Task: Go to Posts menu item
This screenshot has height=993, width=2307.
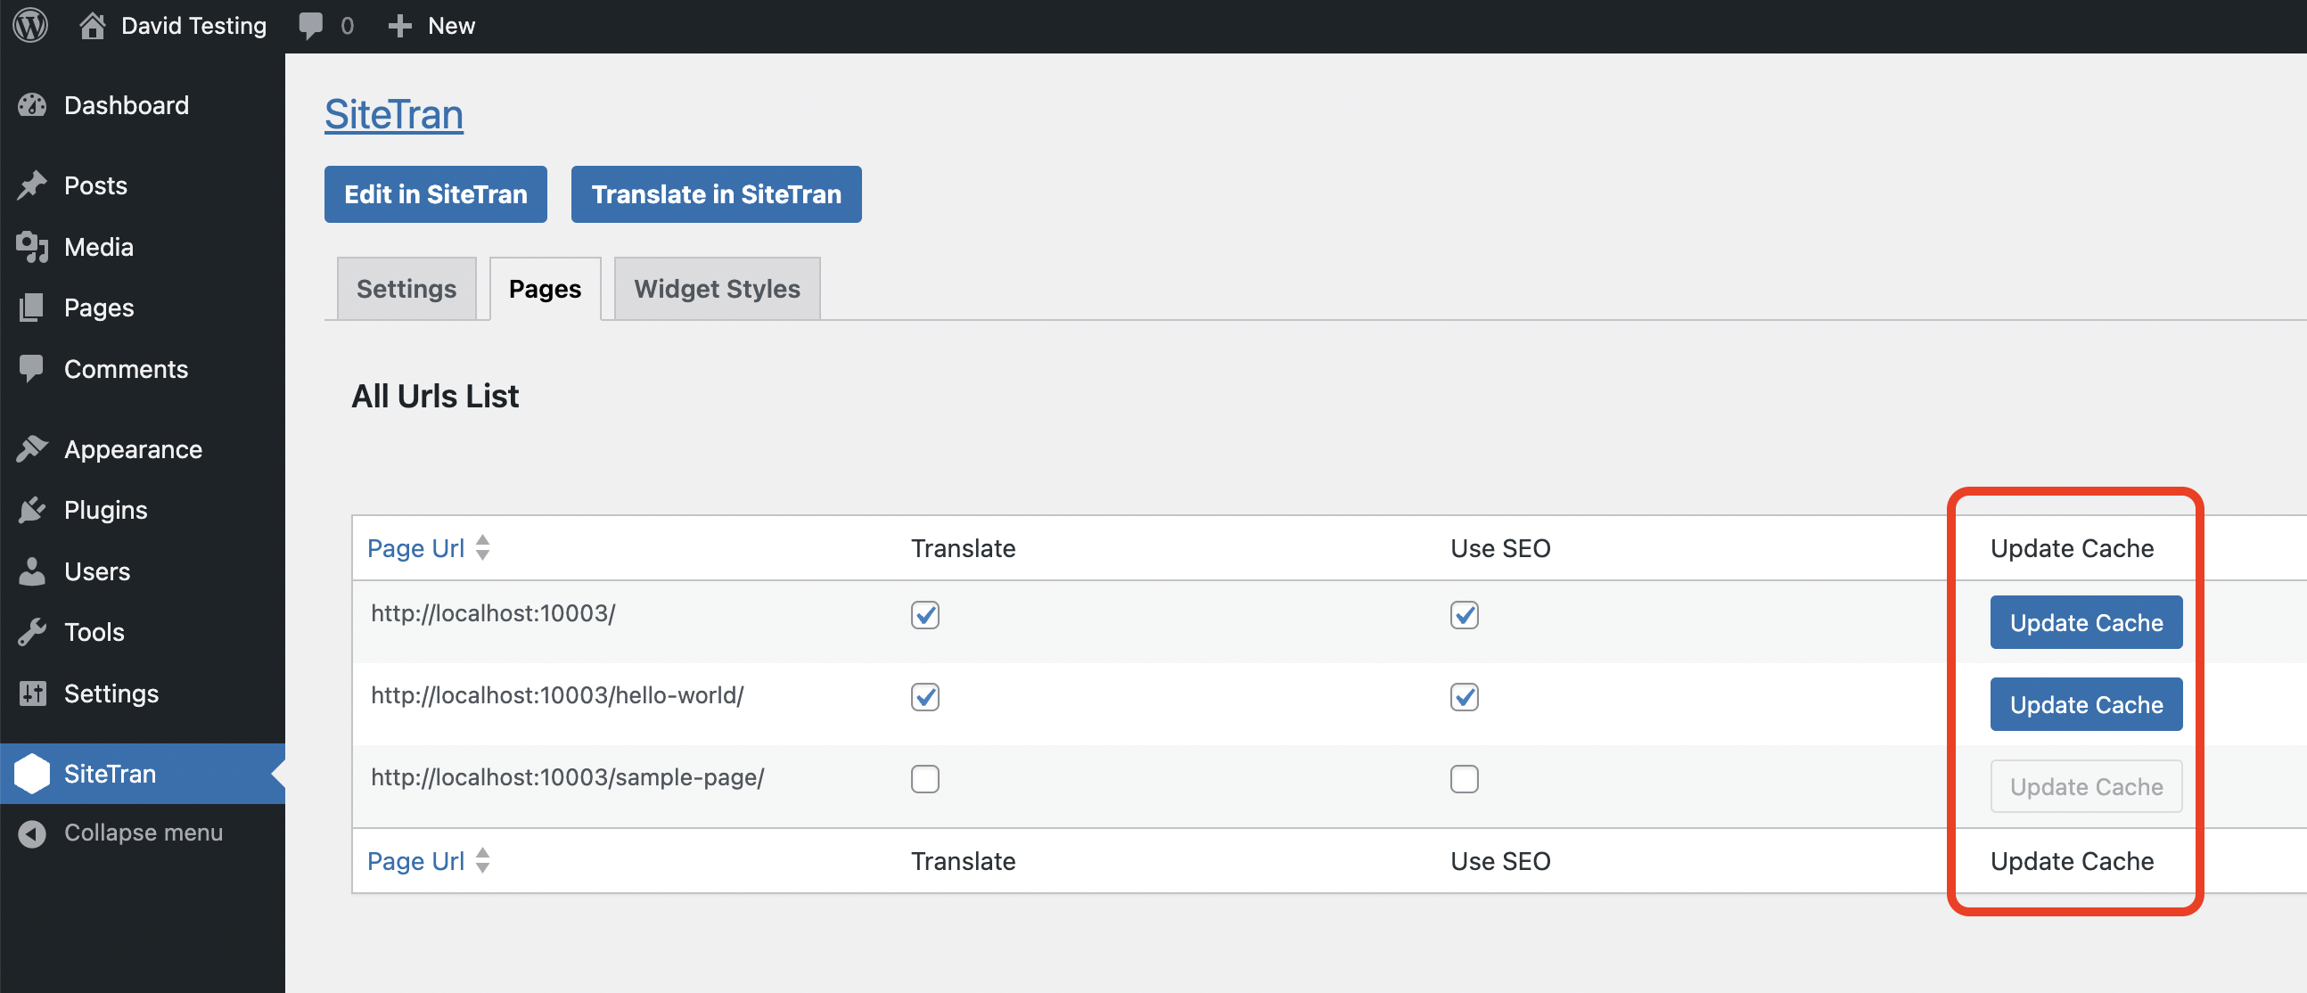Action: tap(95, 185)
